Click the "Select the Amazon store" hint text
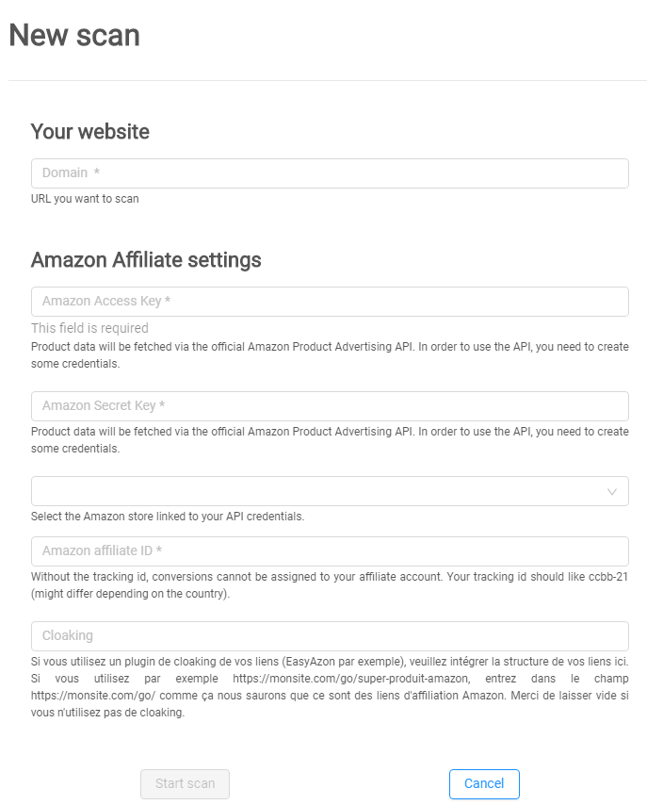647x805 pixels. (168, 517)
